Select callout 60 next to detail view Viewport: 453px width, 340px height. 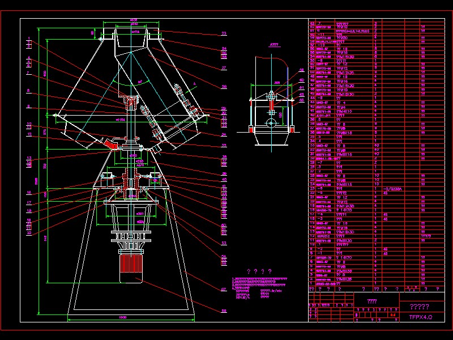[x=302, y=80]
